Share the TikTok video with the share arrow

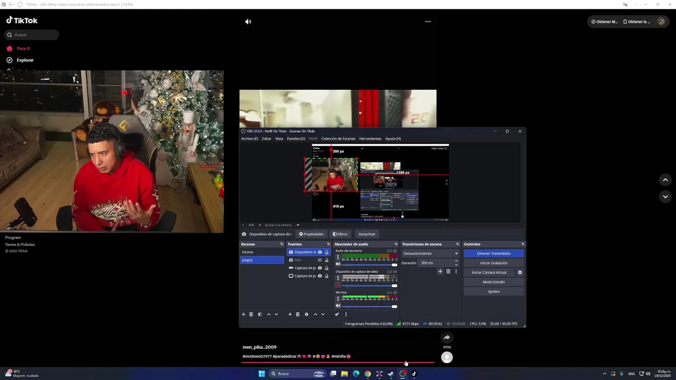[x=447, y=337]
